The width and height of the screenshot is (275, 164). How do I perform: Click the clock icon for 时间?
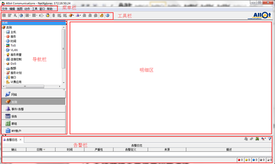[x=8, y=41]
